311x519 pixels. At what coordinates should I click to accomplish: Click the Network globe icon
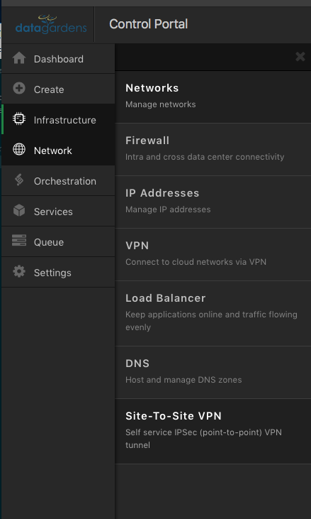coord(19,149)
